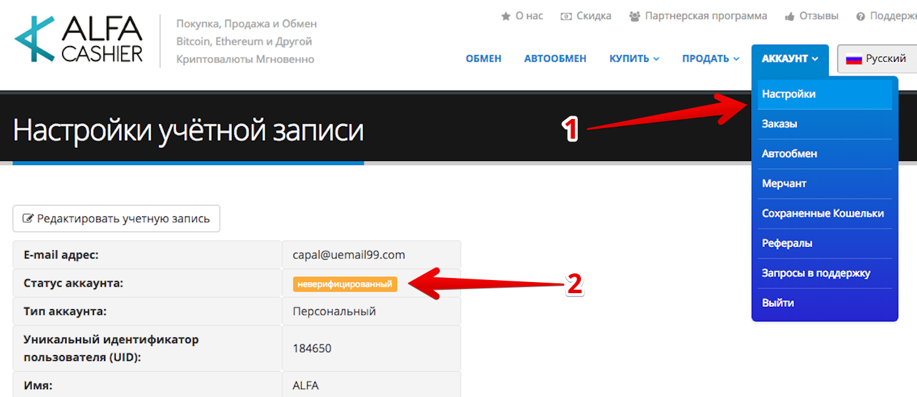Open Запросы в поддержку menu entry
Viewport: 917px width, 397px height.
[825, 273]
